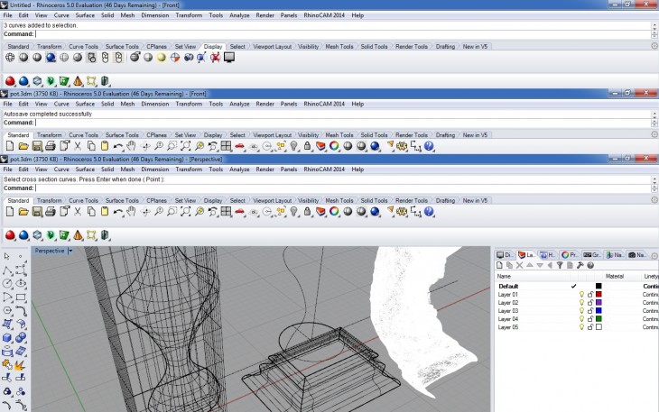Click the Box solid tool icon

[x=8, y=337]
